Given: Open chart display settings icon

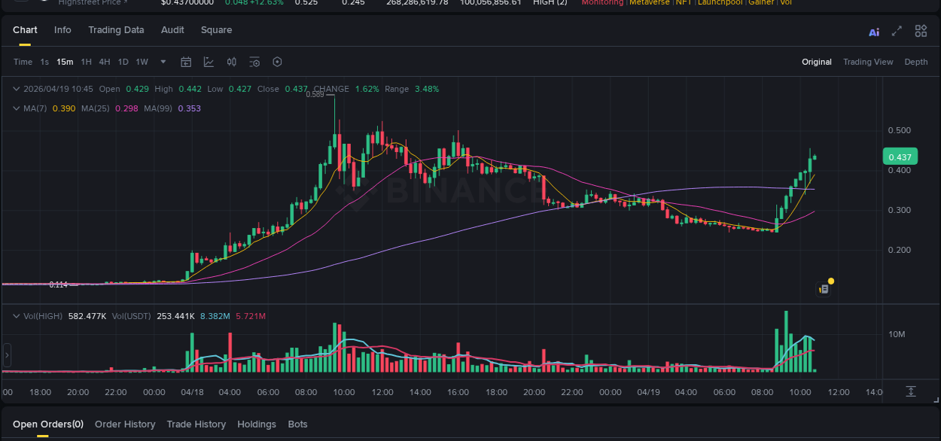Looking at the screenshot, I should 256,62.
